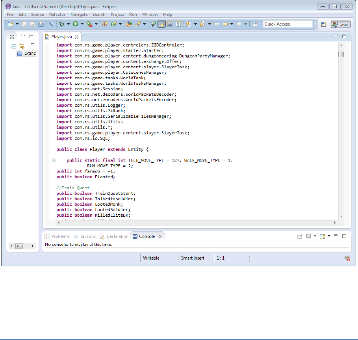Image resolution: width=358 pixels, height=340 pixels.
Task: Toggle Block Selection Mode button
Action: coord(170,24)
